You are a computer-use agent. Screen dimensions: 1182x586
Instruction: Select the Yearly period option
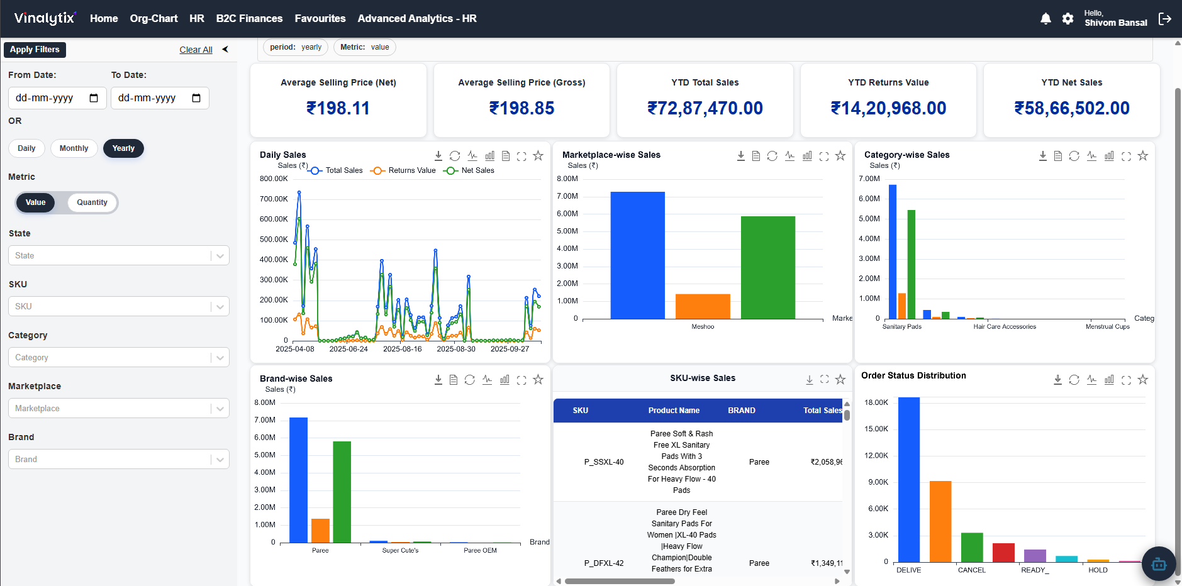123,148
